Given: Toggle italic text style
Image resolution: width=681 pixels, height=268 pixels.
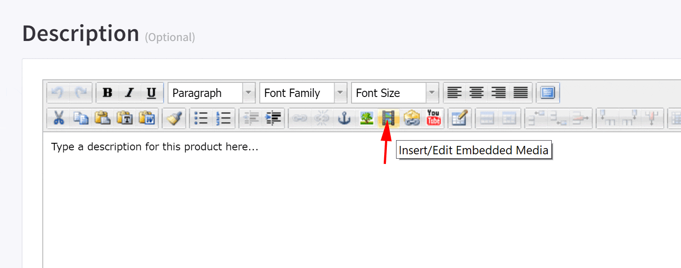Looking at the screenshot, I should (x=129, y=93).
